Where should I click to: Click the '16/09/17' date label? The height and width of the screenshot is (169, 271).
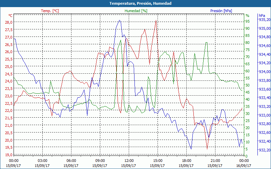click(x=244, y=166)
